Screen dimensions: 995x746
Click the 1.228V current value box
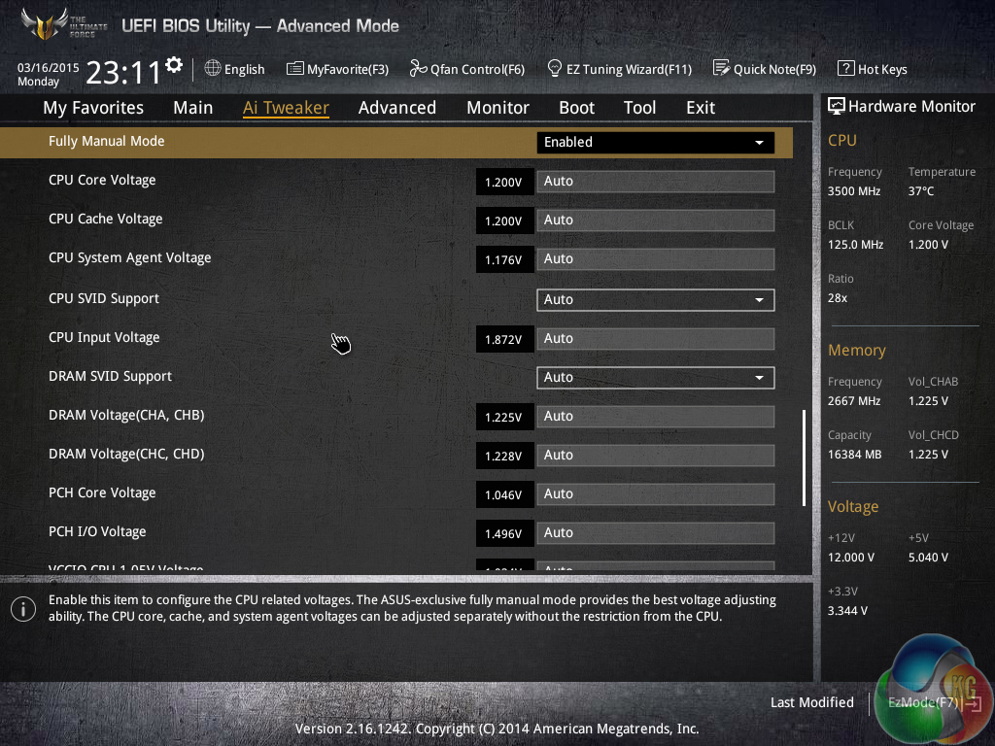(x=504, y=457)
